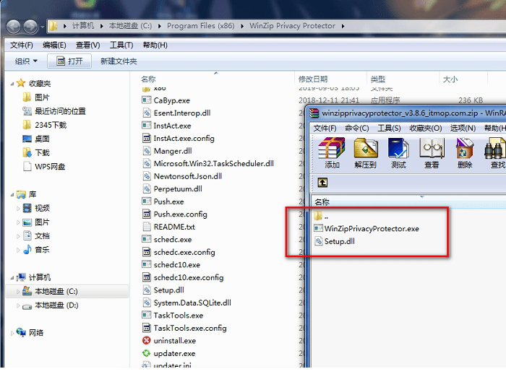
Task: Open WPS网盘 in sidebar
Action: [x=44, y=166]
